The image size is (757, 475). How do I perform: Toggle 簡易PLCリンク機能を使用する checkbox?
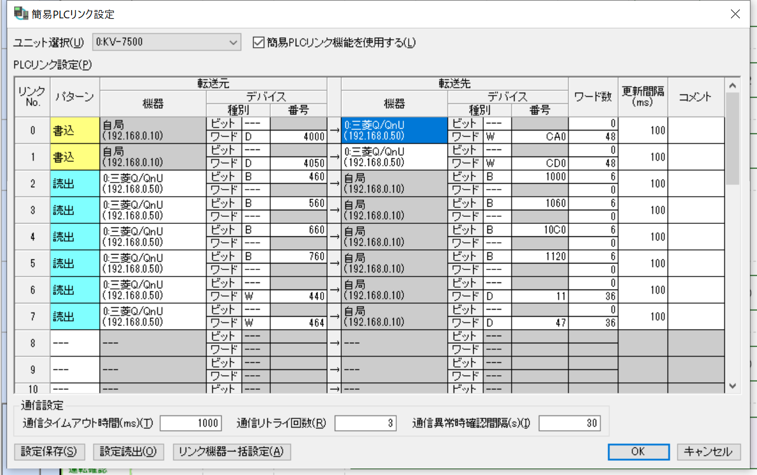coord(258,42)
